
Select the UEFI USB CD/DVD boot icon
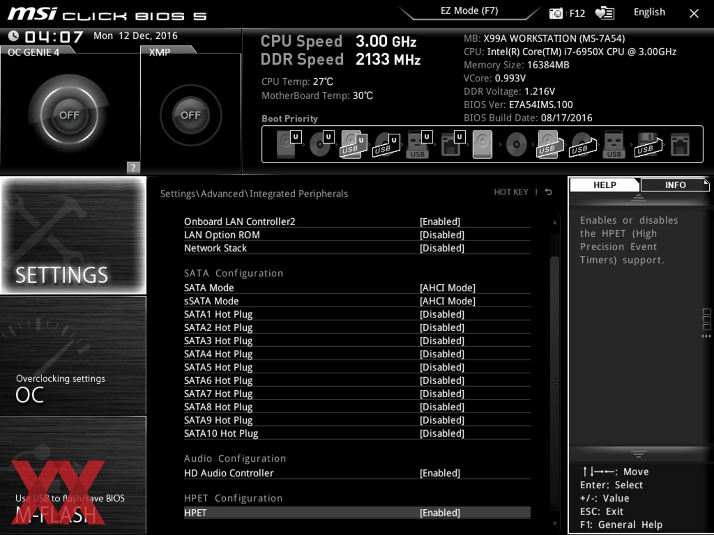point(386,144)
